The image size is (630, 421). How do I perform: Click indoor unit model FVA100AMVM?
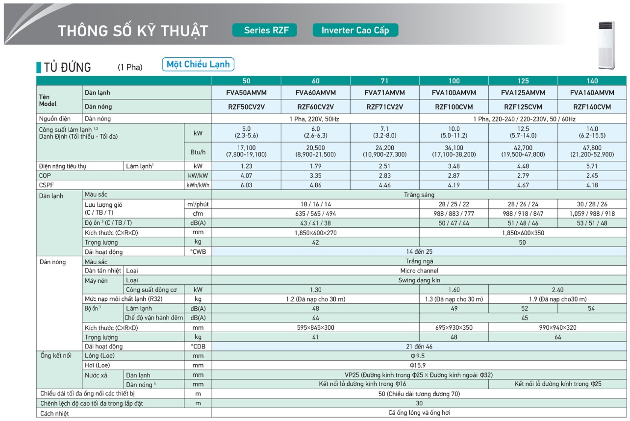coord(454,93)
